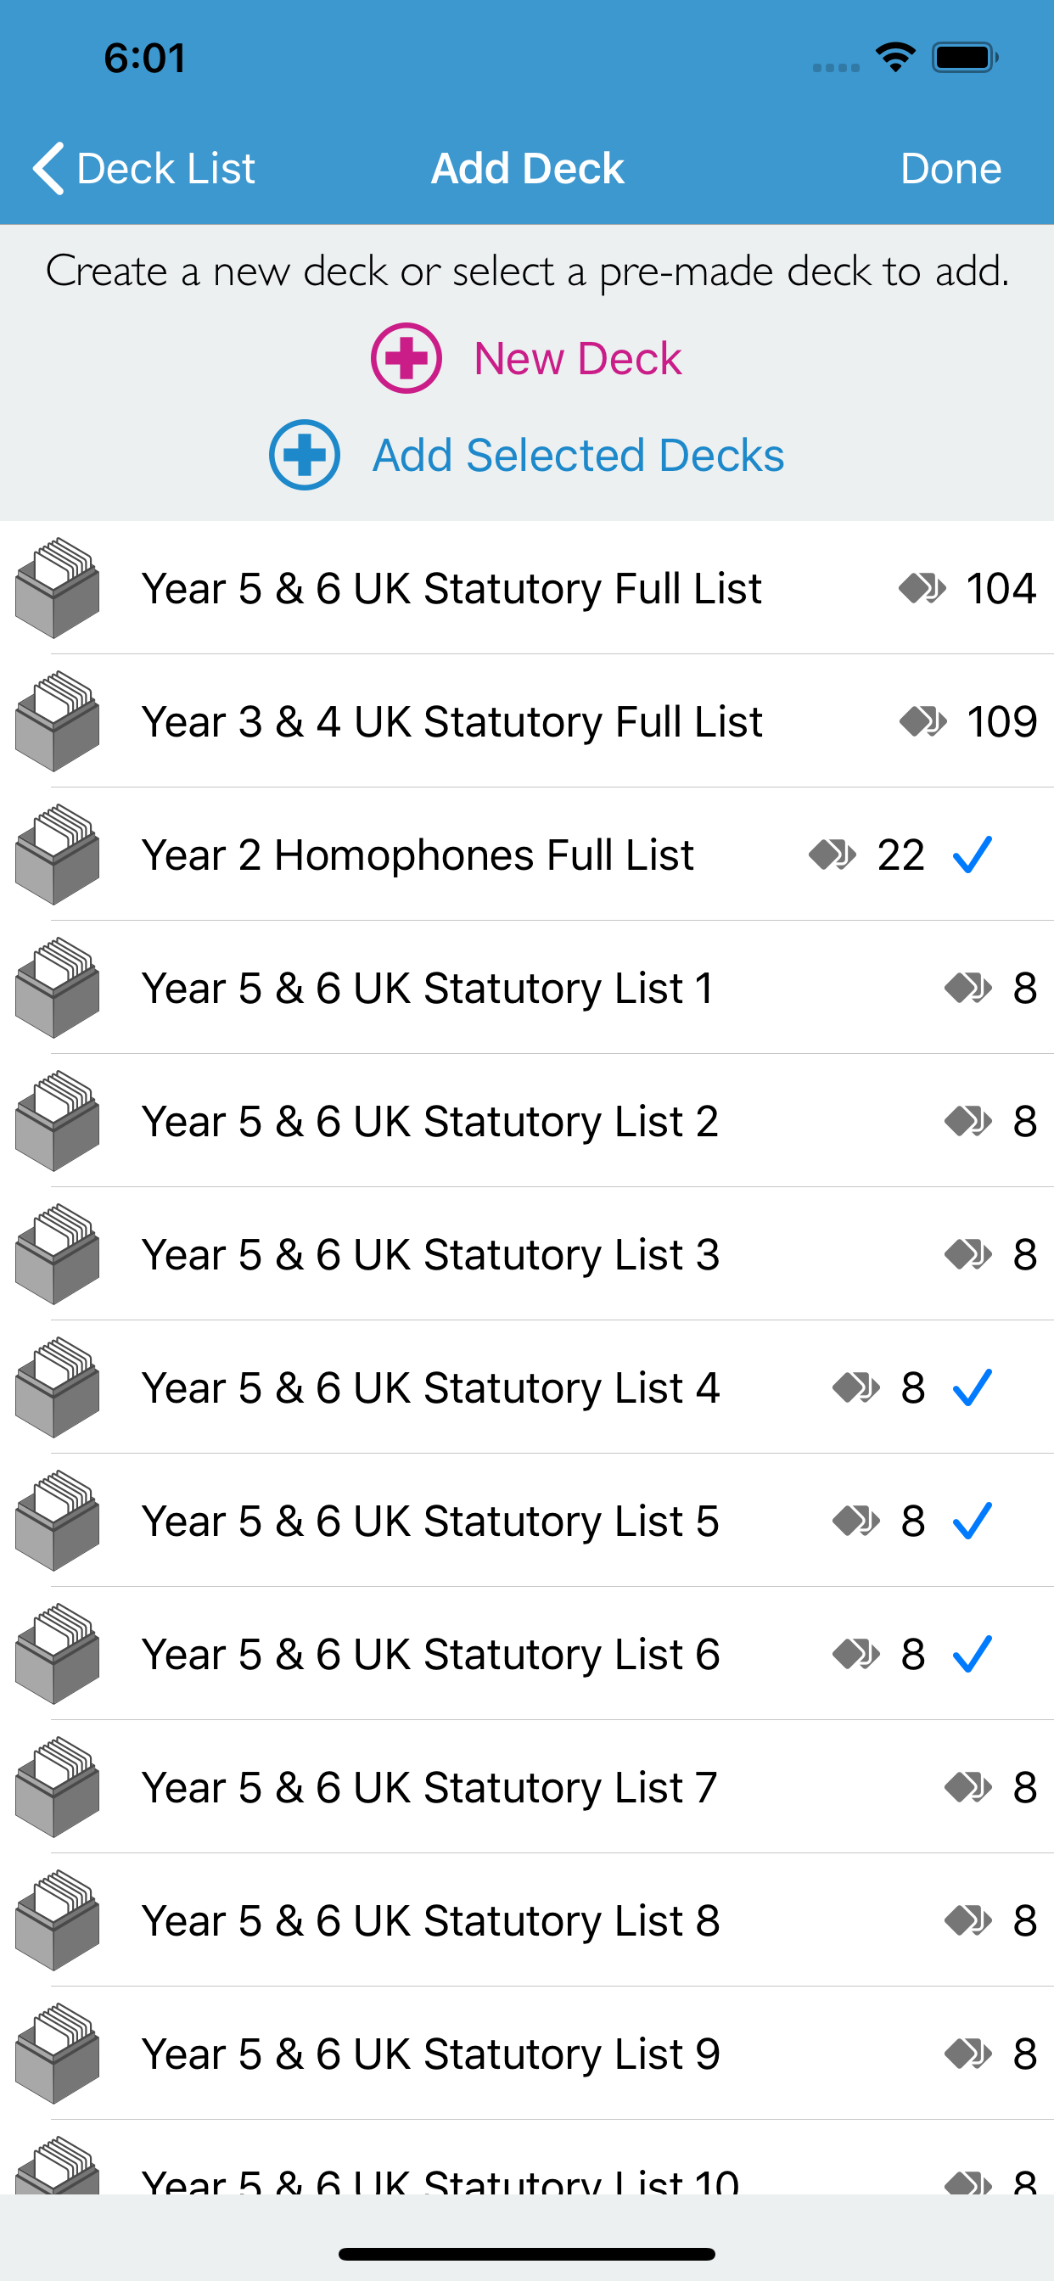The height and width of the screenshot is (2281, 1054).
Task: Tap deck box icon for Statutory List 9
Action: coord(57,2053)
